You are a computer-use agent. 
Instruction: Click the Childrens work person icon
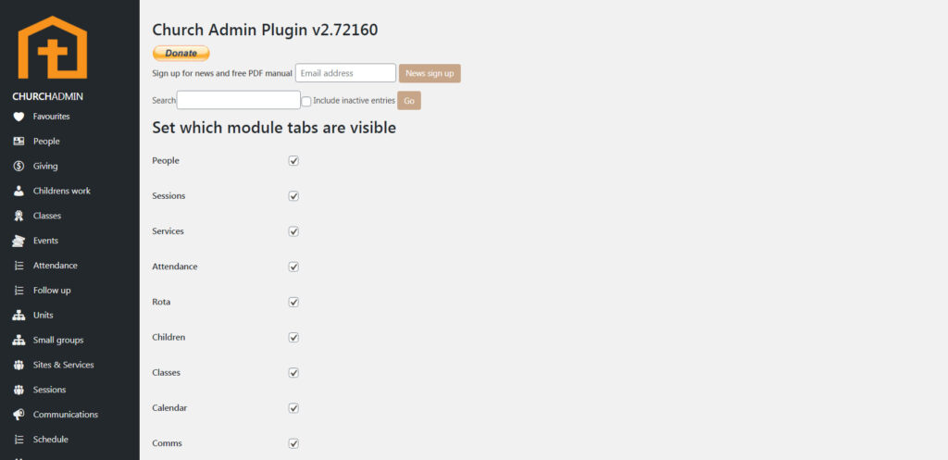click(x=19, y=192)
